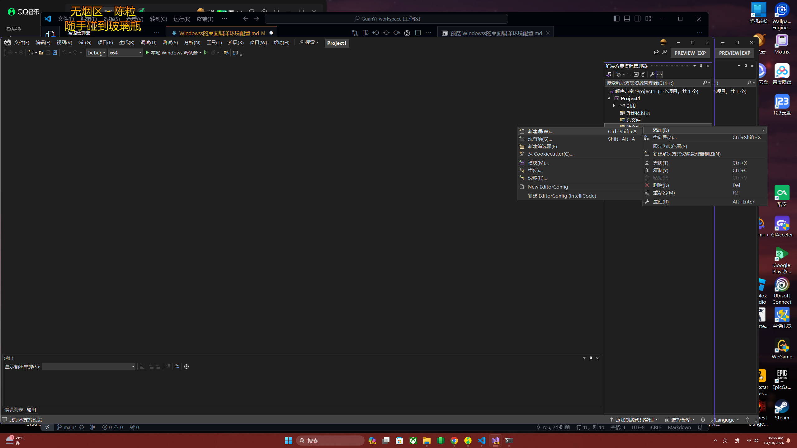Toggle auto-hide pin on Solution Explorer
Viewport: 797px width, 448px height.
click(701, 66)
